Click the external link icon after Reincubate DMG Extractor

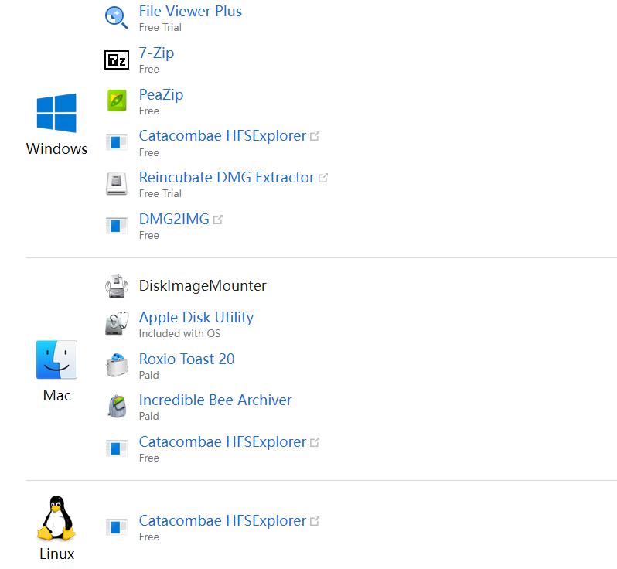click(323, 178)
